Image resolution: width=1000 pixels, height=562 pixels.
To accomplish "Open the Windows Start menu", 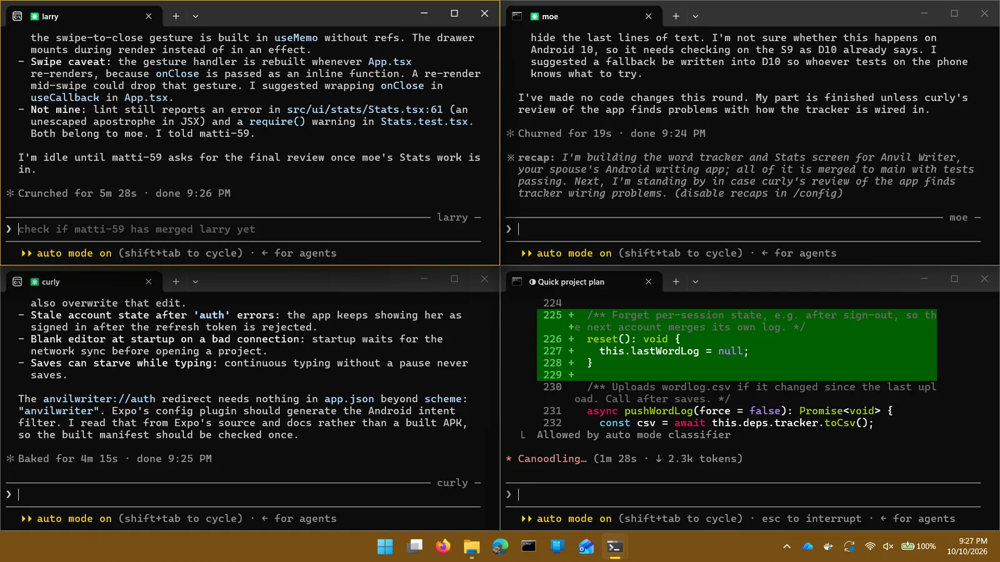I will click(385, 546).
